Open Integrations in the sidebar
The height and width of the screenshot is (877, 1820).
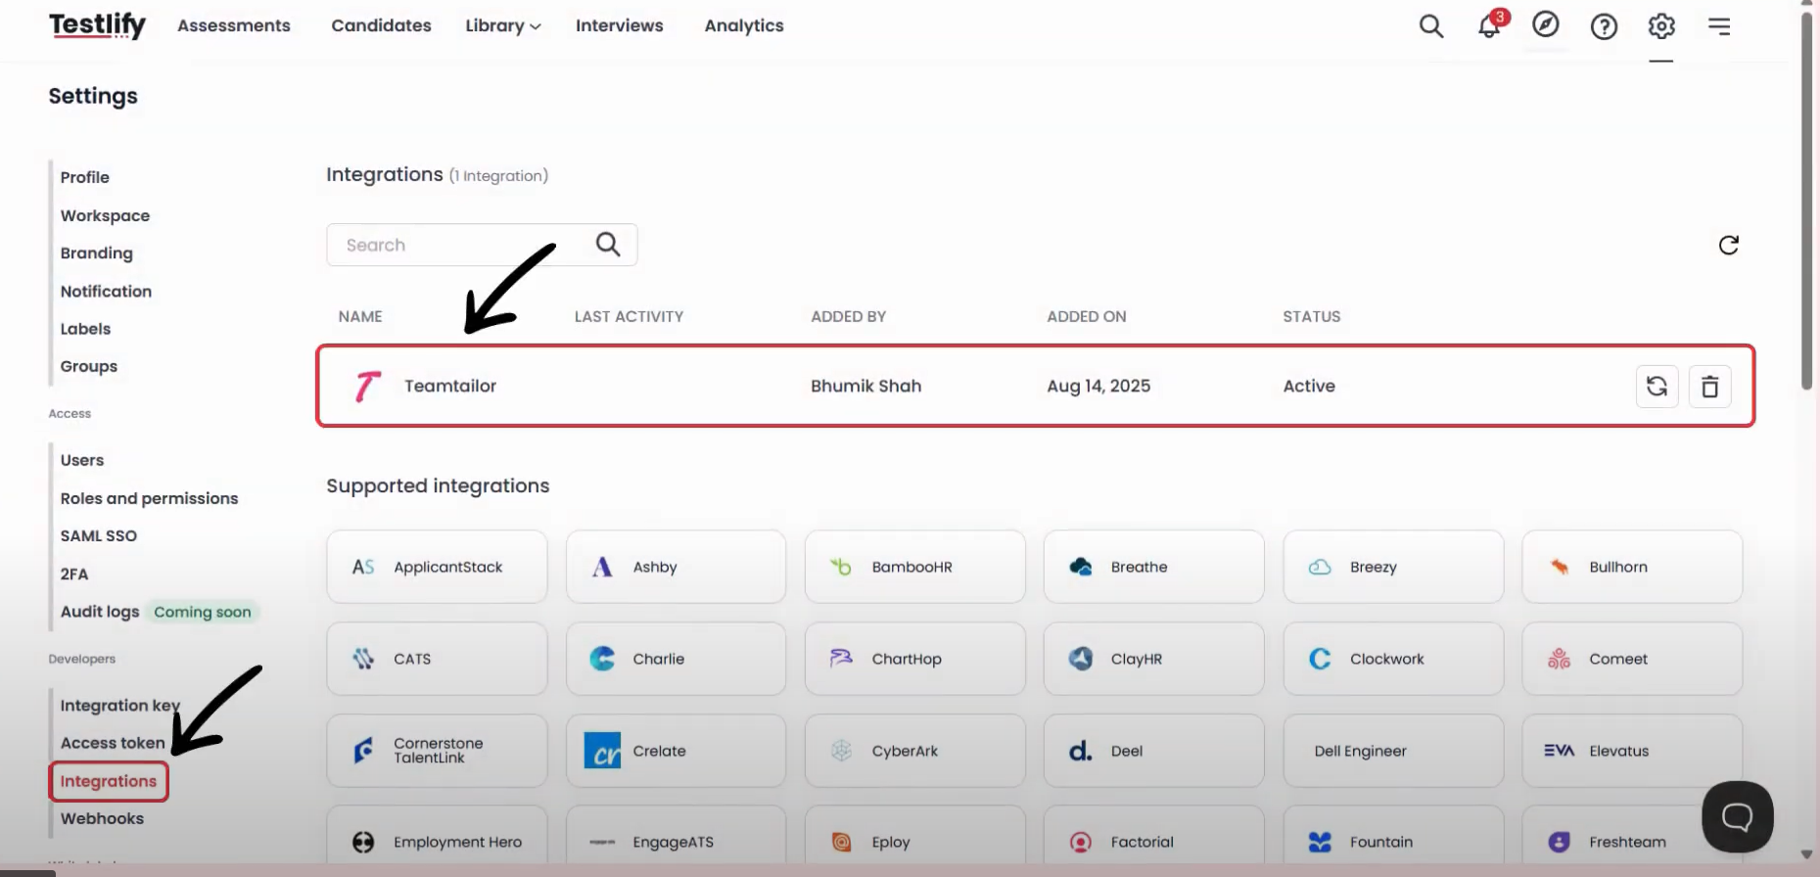pos(109,781)
